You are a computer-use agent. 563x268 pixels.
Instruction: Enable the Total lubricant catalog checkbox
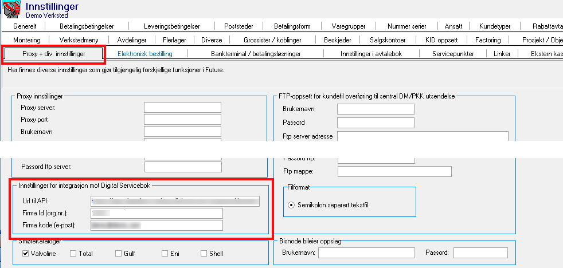pyautogui.click(x=73, y=254)
